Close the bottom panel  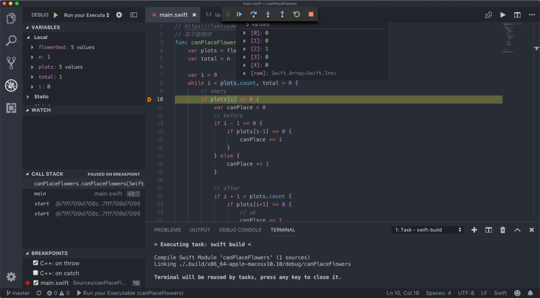[x=532, y=230]
